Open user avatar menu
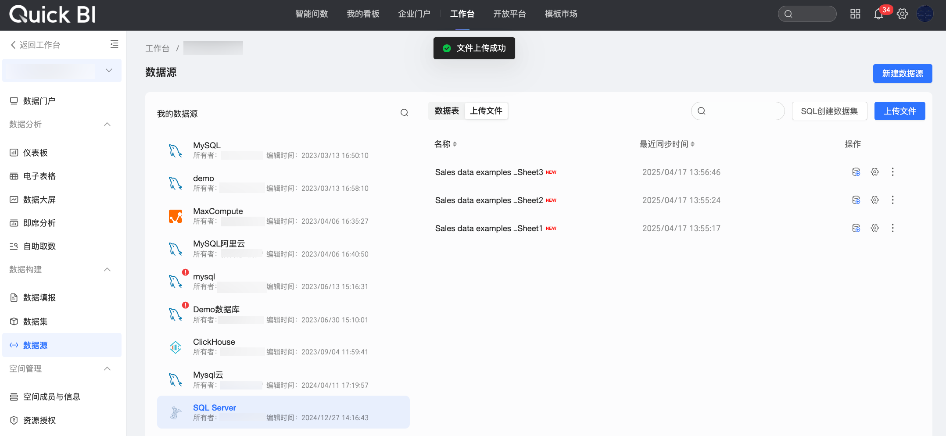Viewport: 946px width, 436px height. click(925, 14)
